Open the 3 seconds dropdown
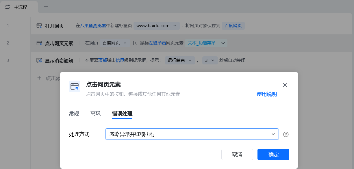 (210, 60)
